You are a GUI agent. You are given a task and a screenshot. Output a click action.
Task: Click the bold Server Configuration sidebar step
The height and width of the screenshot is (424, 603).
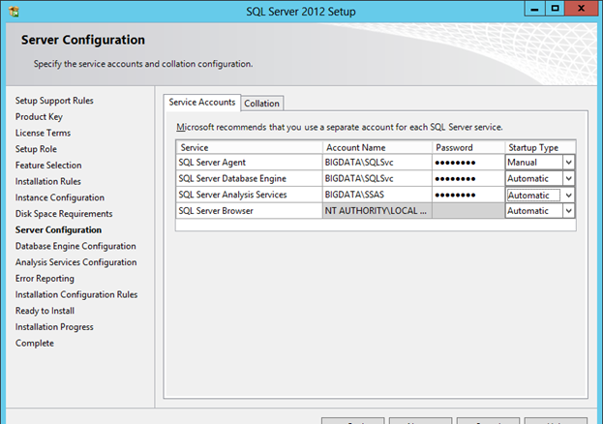(x=58, y=229)
